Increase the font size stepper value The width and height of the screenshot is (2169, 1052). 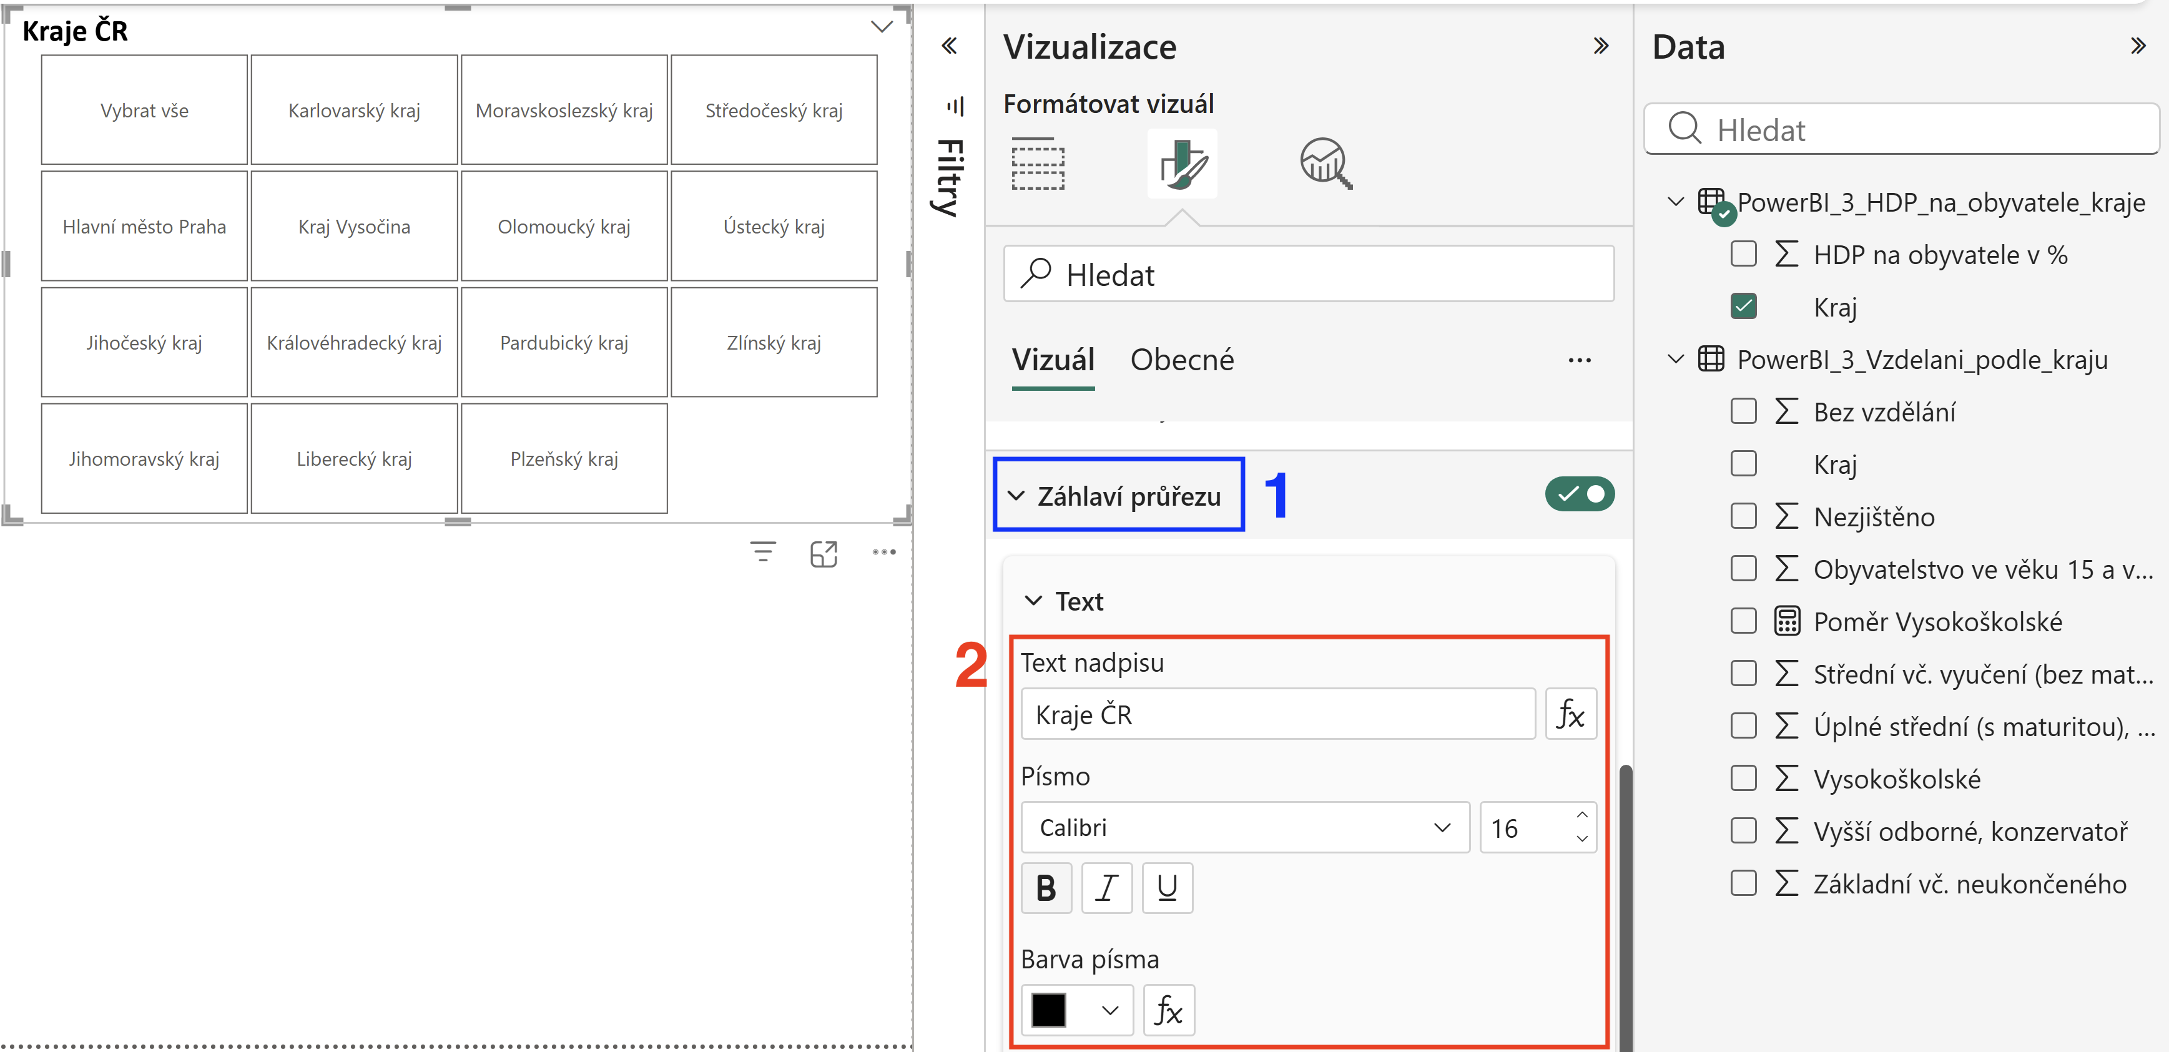pos(1582,815)
